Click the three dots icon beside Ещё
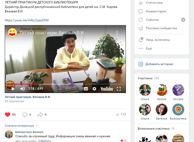The width and height of the screenshot is (194, 142). [140, 48]
